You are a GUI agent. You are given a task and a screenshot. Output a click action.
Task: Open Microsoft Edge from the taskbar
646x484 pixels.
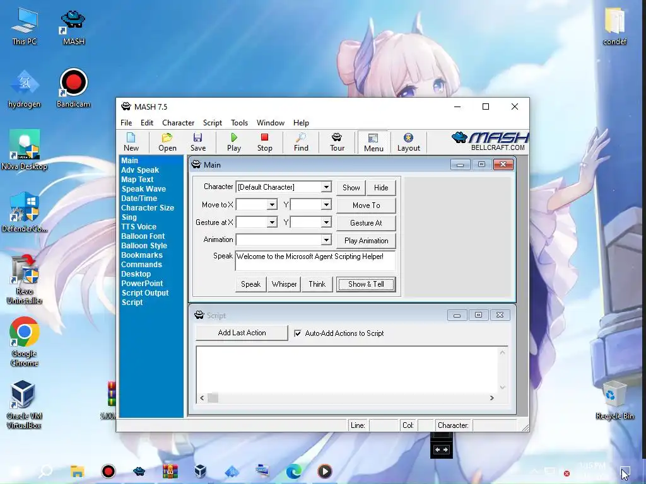294,471
